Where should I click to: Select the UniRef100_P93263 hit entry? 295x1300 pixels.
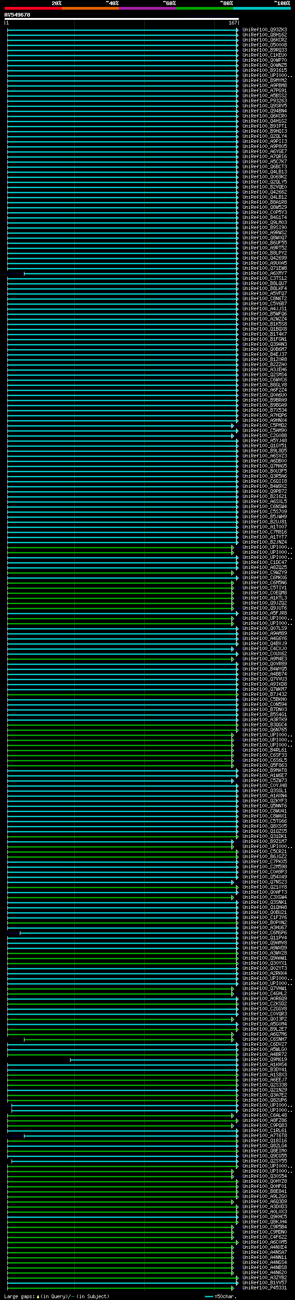coord(265,101)
